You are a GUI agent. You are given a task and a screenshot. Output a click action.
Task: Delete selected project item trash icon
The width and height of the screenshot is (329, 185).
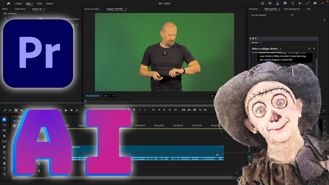click(x=77, y=110)
